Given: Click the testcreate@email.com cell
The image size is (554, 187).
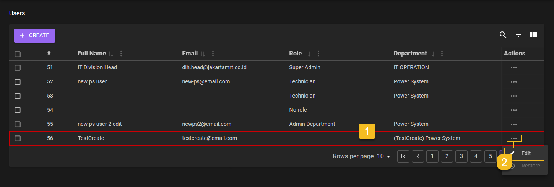Looking at the screenshot, I should click(x=210, y=138).
